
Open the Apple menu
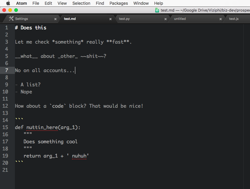(x=8, y=3)
